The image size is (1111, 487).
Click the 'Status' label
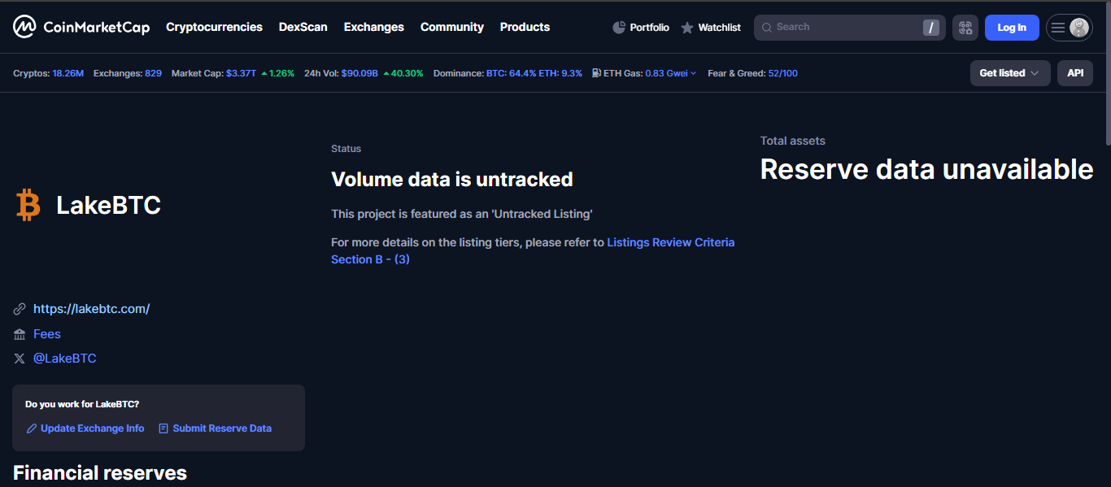tap(346, 149)
